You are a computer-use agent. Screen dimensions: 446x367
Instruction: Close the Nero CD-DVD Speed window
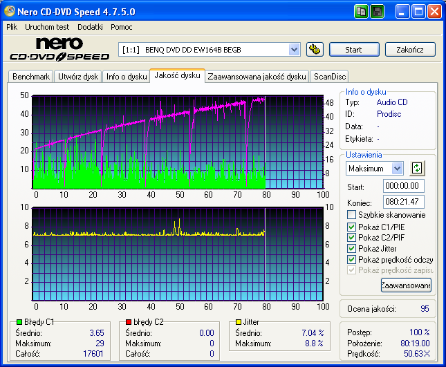tap(435, 12)
